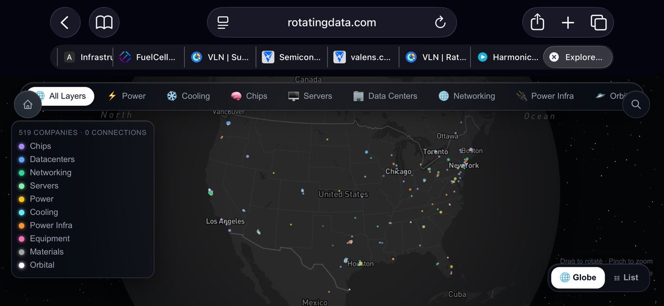Screen dimensions: 664x306
Task: Select the All Layers filter
Action: (60, 96)
